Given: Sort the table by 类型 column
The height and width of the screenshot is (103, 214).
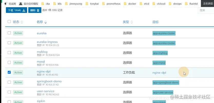Looking at the screenshot, I should 128,22.
